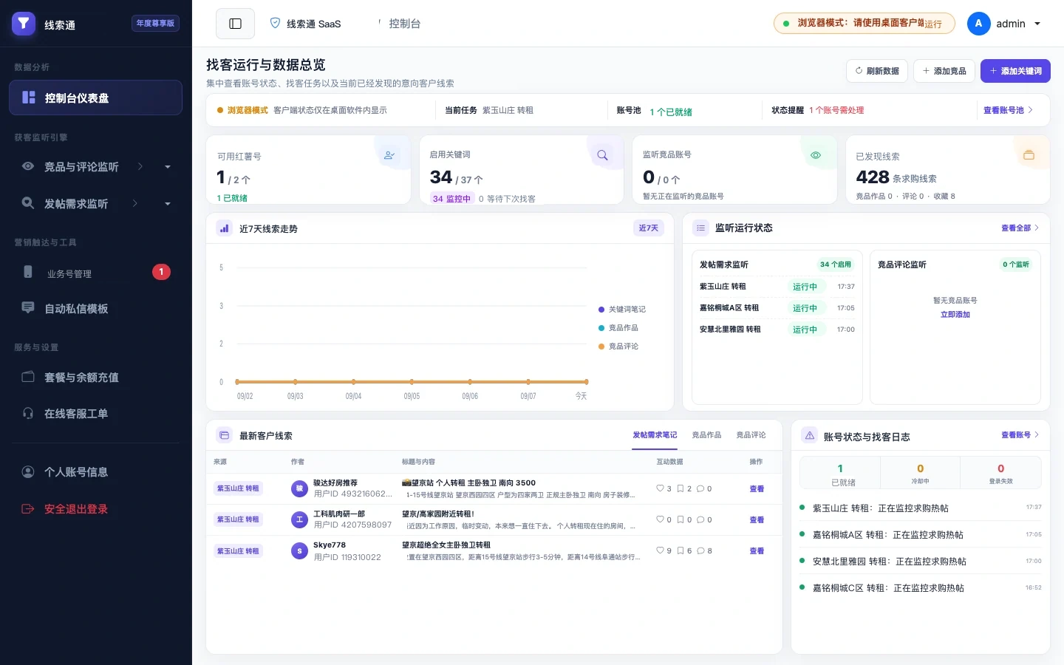
Task: Click the eye icon on 监听竞品账号 card
Action: click(816, 155)
